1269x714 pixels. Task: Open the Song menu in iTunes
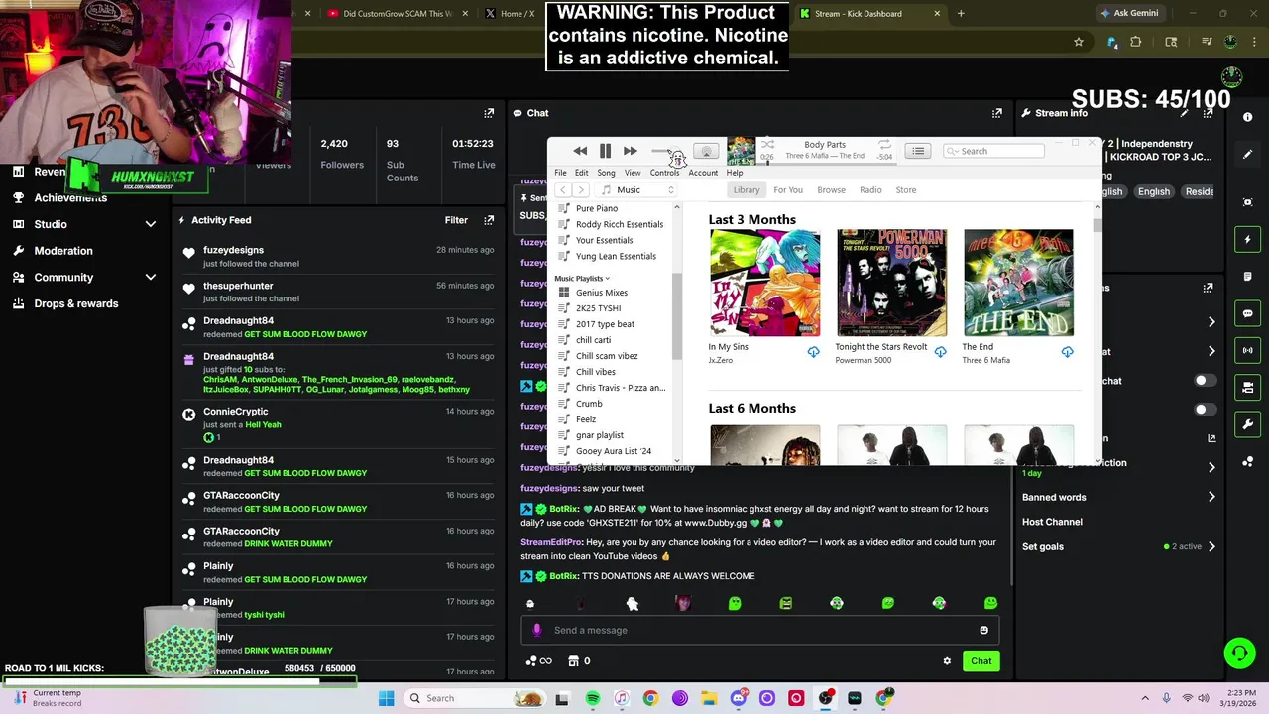pyautogui.click(x=606, y=173)
